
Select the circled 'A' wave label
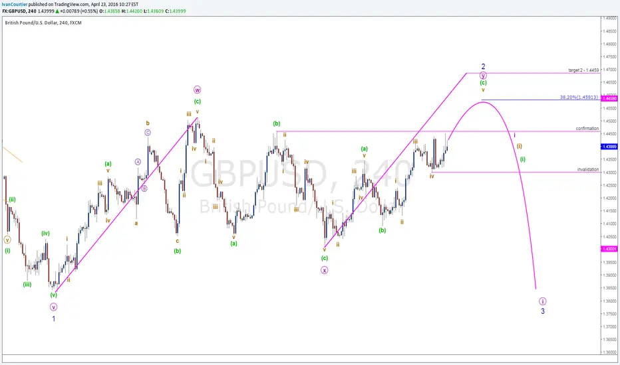[138, 162]
